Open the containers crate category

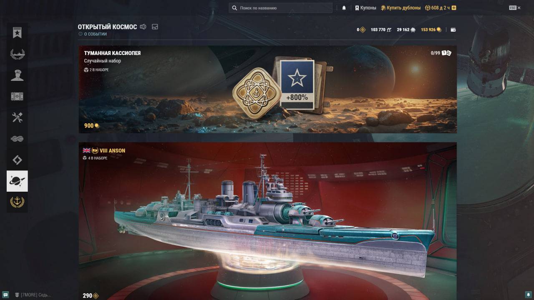click(17, 97)
